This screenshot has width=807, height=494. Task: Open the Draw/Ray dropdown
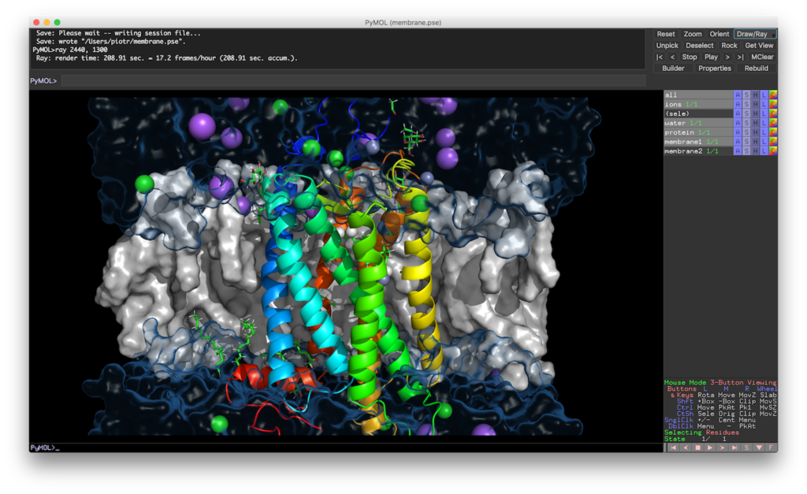(755, 34)
